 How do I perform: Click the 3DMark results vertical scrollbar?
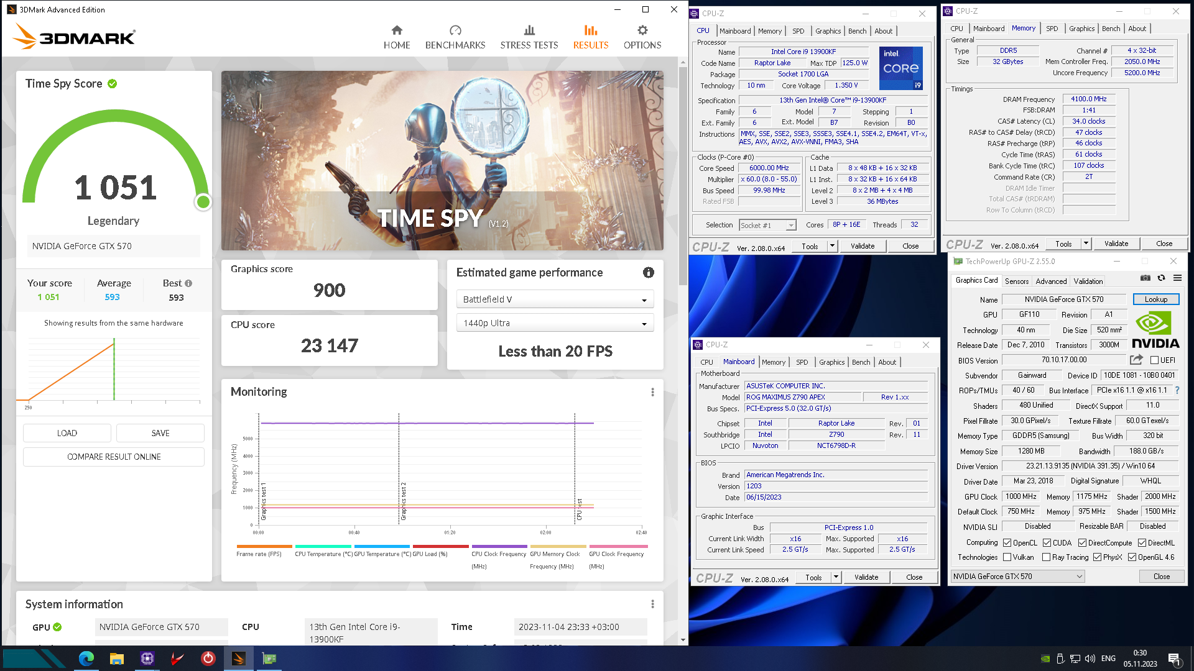[x=683, y=176]
